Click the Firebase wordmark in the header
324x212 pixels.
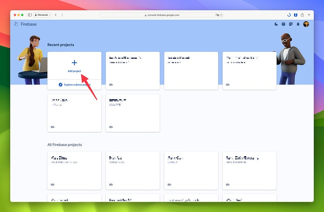[x=28, y=24]
